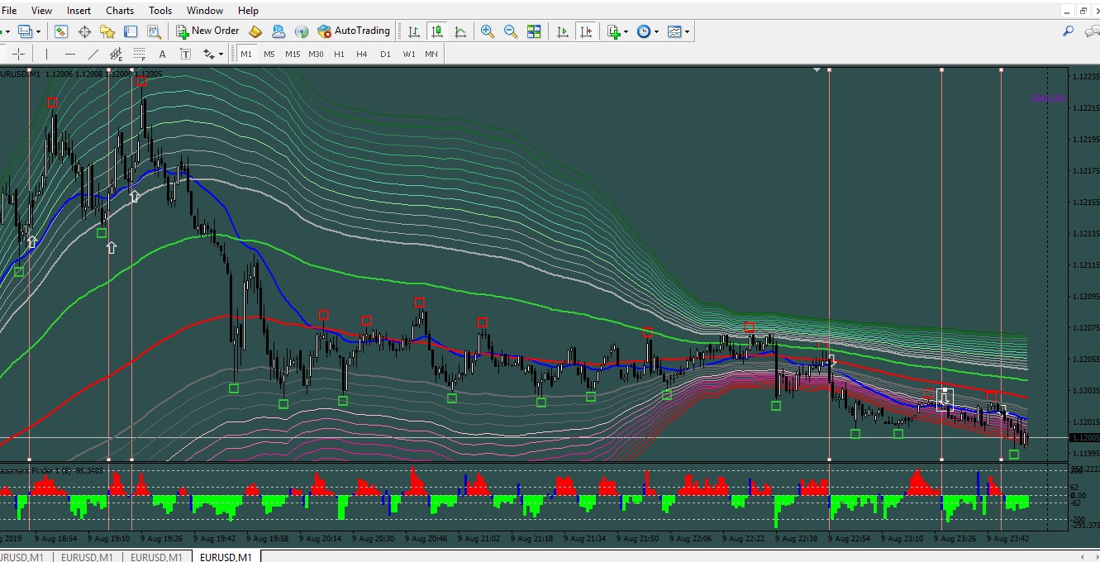Select the Text Label tool

(x=186, y=55)
